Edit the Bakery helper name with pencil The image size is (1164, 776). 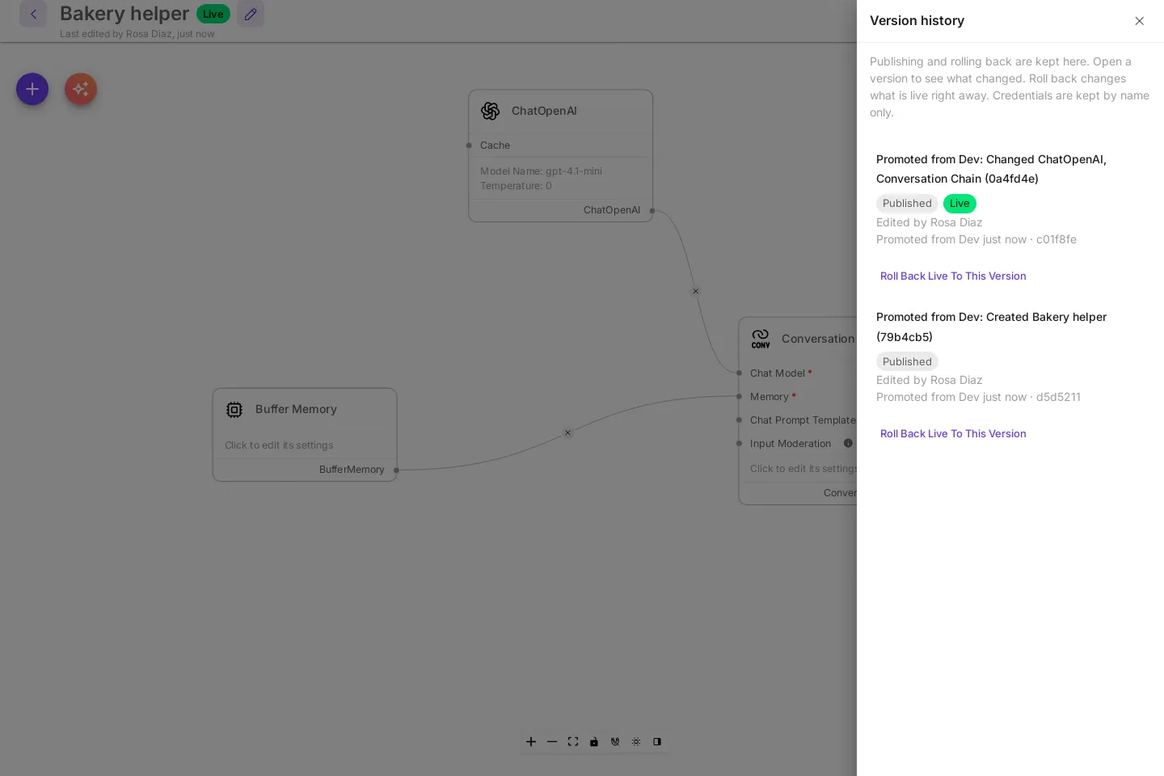(x=251, y=14)
